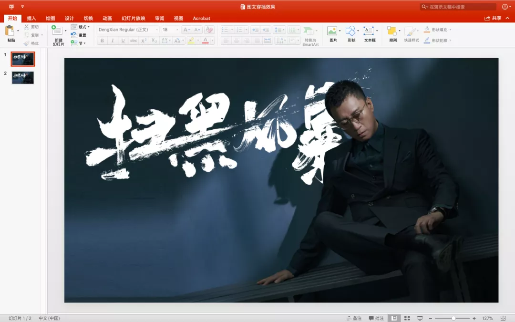Switch to slide sorter view
The width and height of the screenshot is (515, 322).
coord(407,318)
